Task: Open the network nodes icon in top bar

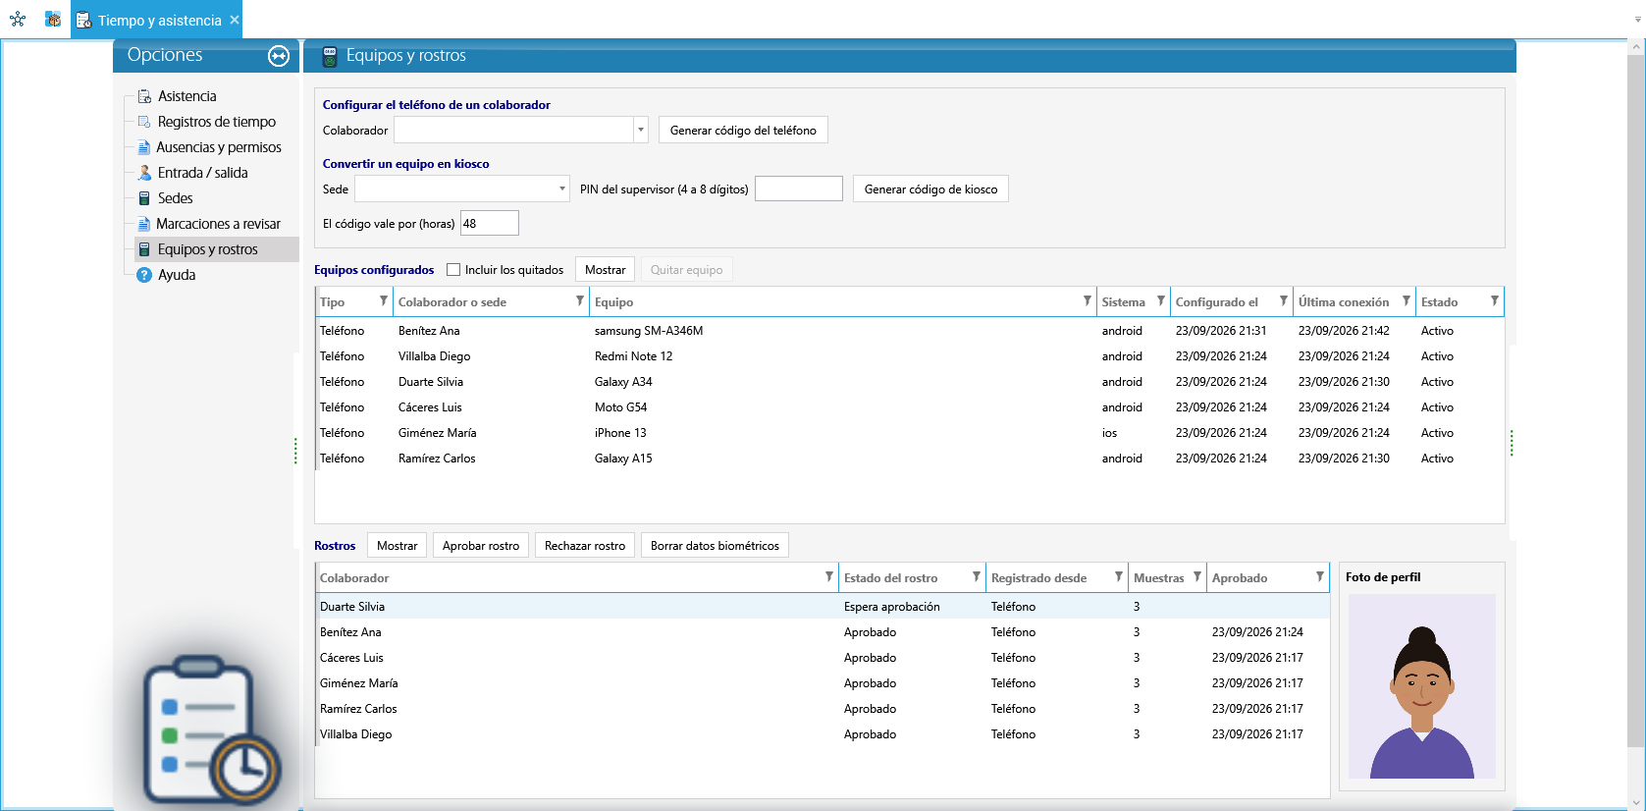Action: click(x=18, y=20)
